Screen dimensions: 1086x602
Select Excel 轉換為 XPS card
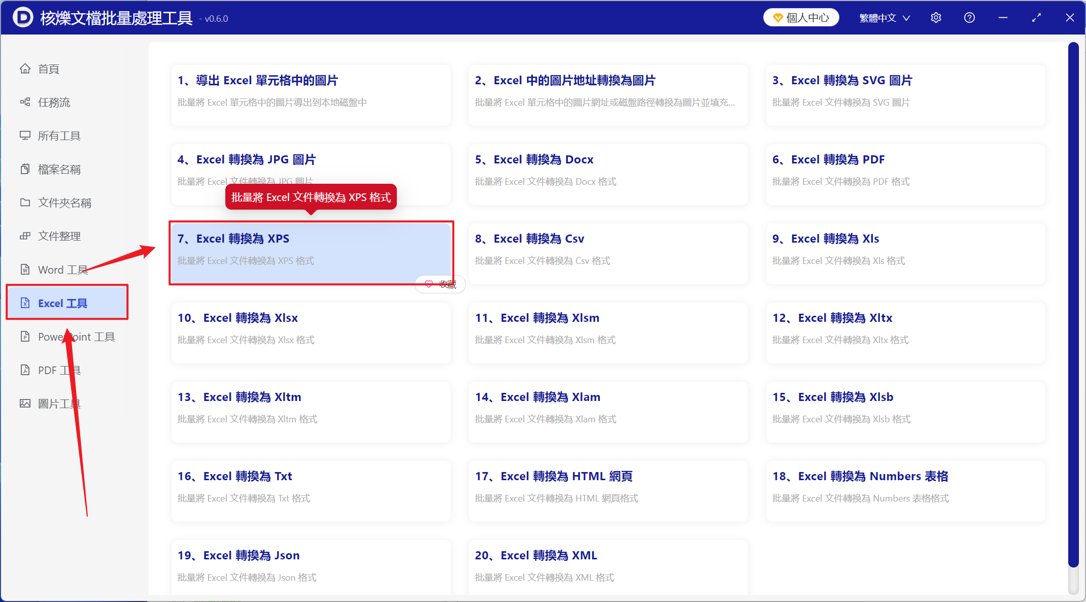click(x=311, y=253)
